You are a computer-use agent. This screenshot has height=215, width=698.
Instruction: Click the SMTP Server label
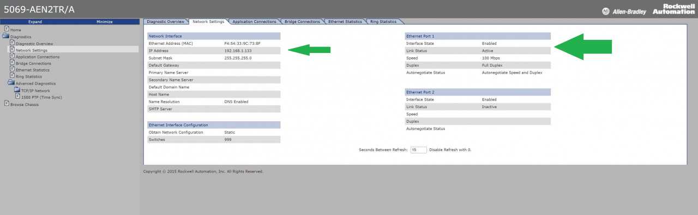pos(160,109)
